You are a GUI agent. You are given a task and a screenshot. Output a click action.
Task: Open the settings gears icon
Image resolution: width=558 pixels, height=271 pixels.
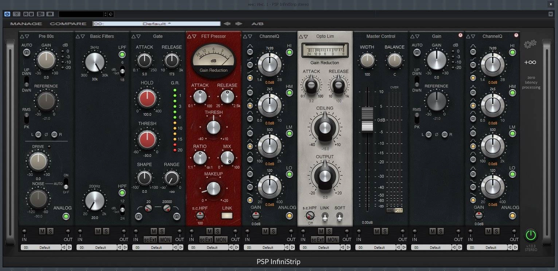tap(530, 44)
